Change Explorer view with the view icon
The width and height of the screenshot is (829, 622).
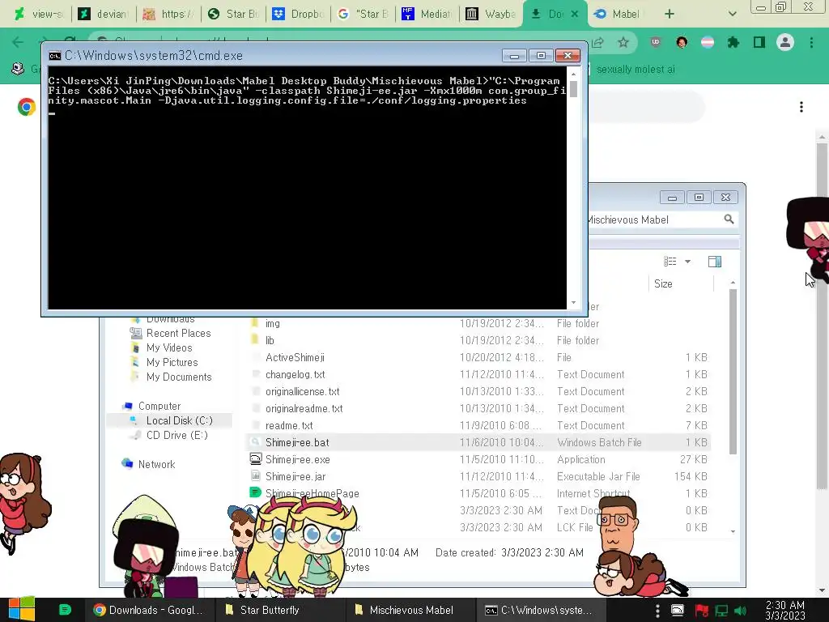(670, 262)
